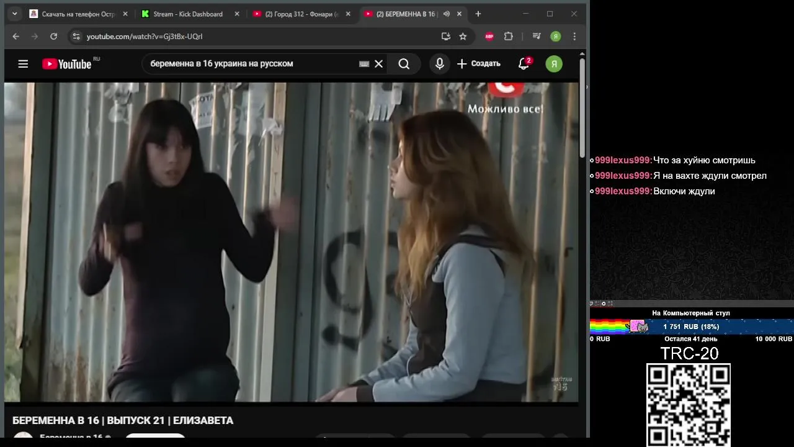794x447 pixels.
Task: Click the Остался 41 день label
Action: [x=691, y=339]
